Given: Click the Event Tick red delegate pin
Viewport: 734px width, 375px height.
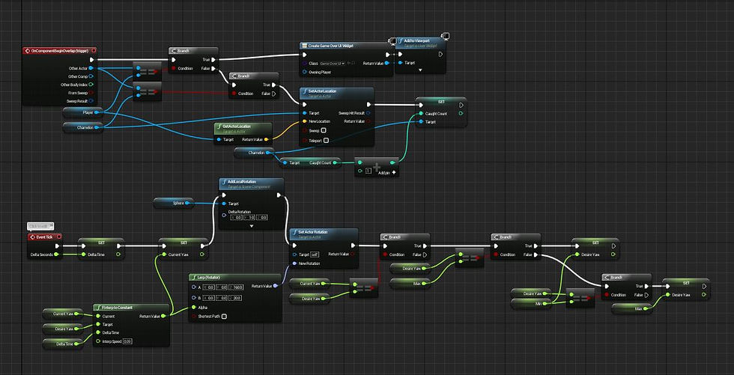Looking at the screenshot, I should tap(59, 237).
